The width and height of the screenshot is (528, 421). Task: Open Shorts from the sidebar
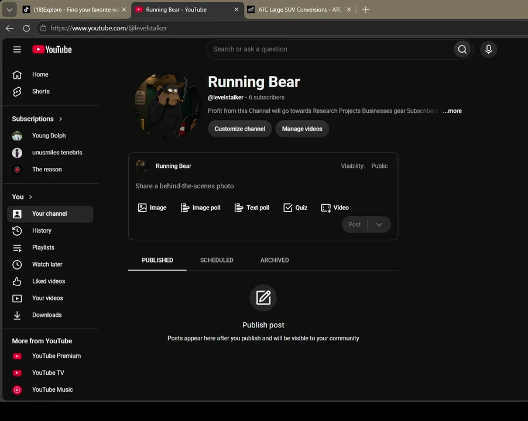coord(50,91)
